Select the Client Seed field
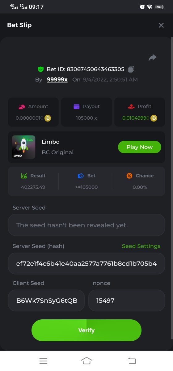The width and height of the screenshot is (173, 371). pyautogui.click(x=46, y=300)
